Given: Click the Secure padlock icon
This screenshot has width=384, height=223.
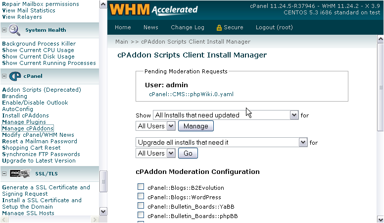Looking at the screenshot, I should 219,27.
